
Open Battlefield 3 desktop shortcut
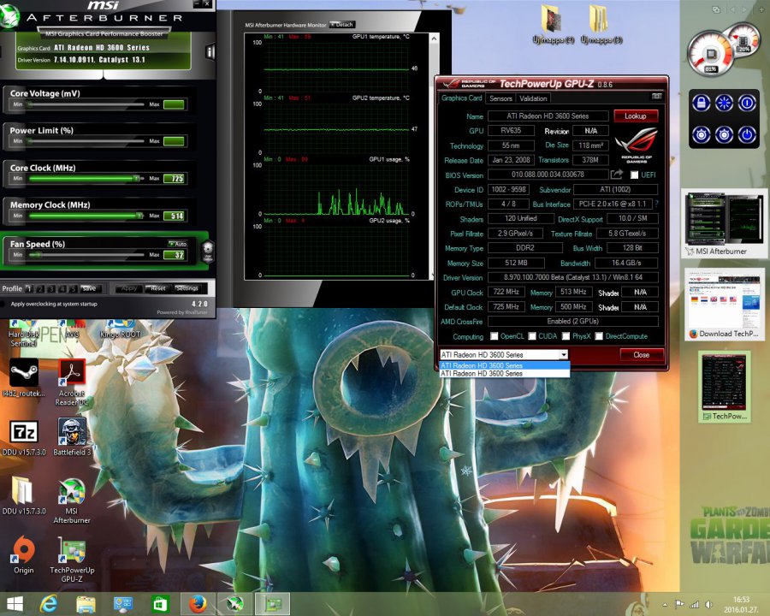72,437
